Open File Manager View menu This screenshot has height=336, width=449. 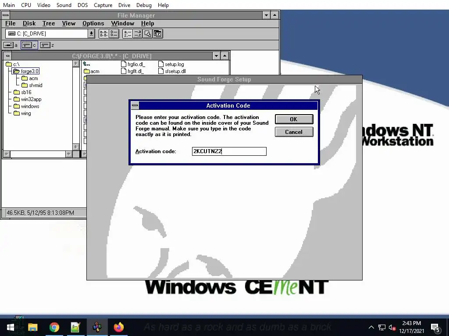tap(69, 24)
